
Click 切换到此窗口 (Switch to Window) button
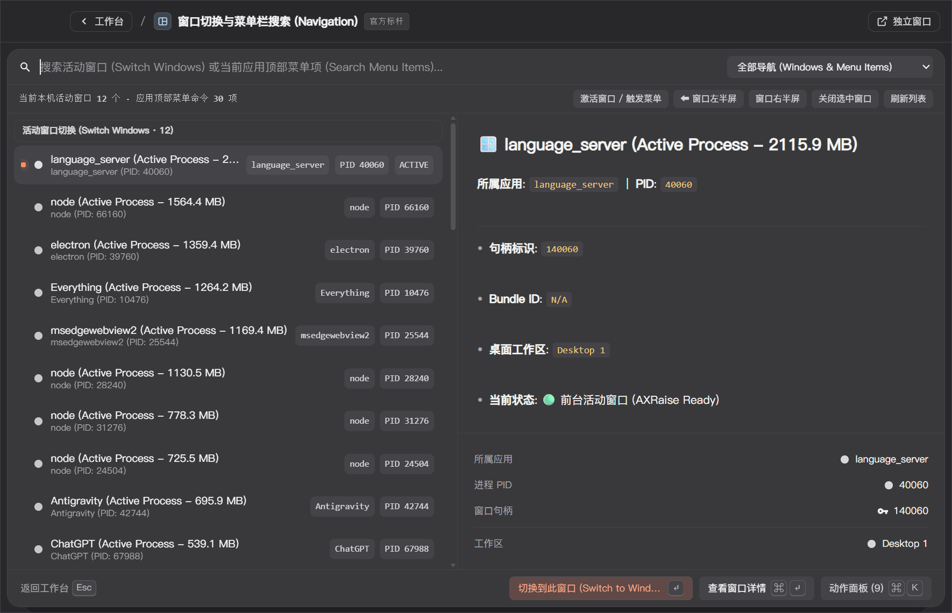601,588
